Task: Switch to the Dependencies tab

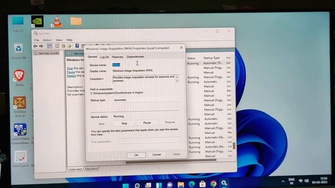Action: (135, 56)
